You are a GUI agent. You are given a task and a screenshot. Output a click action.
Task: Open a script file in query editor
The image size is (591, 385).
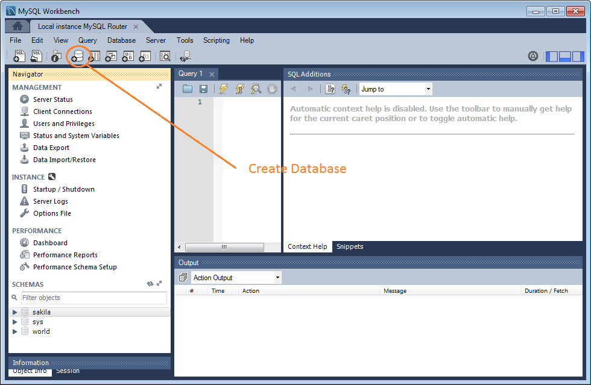(188, 89)
